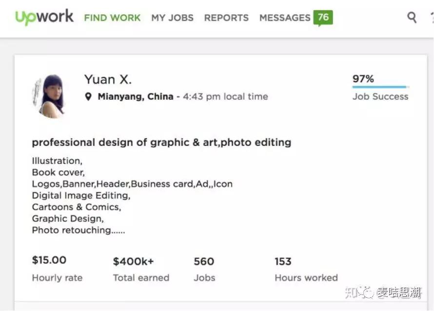Image resolution: width=434 pixels, height=311 pixels.
Task: Click the location pin icon near Mianyang
Action: pos(88,96)
